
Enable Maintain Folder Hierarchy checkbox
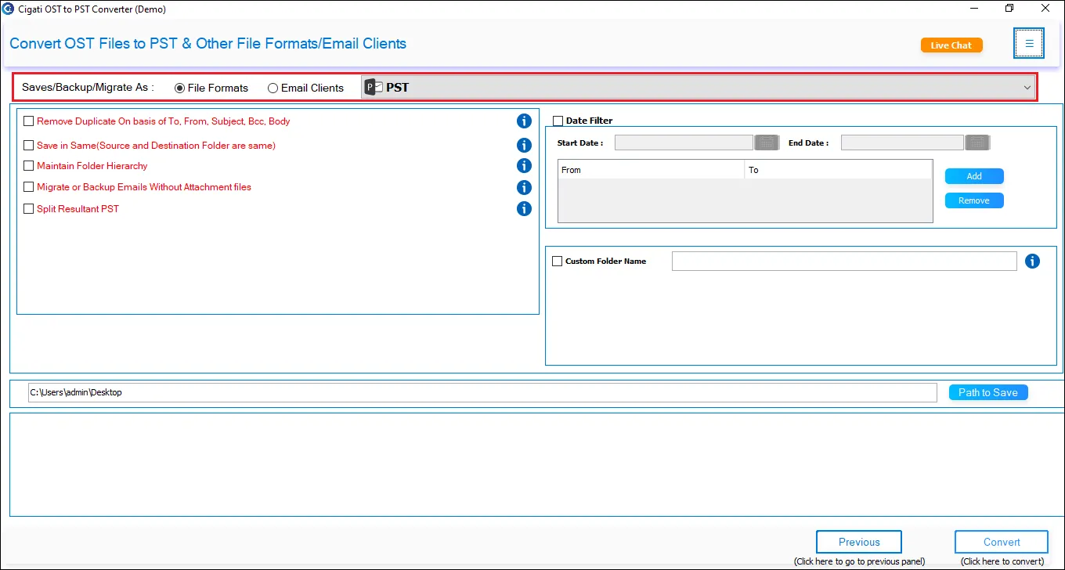[29, 165]
